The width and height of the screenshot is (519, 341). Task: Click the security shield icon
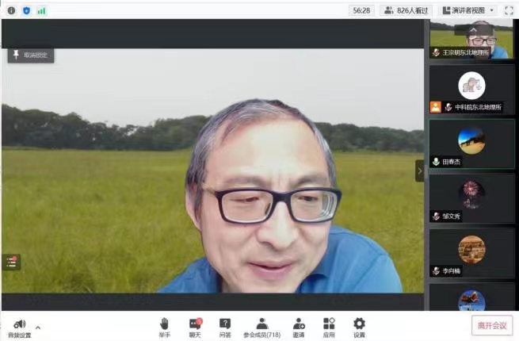click(26, 10)
